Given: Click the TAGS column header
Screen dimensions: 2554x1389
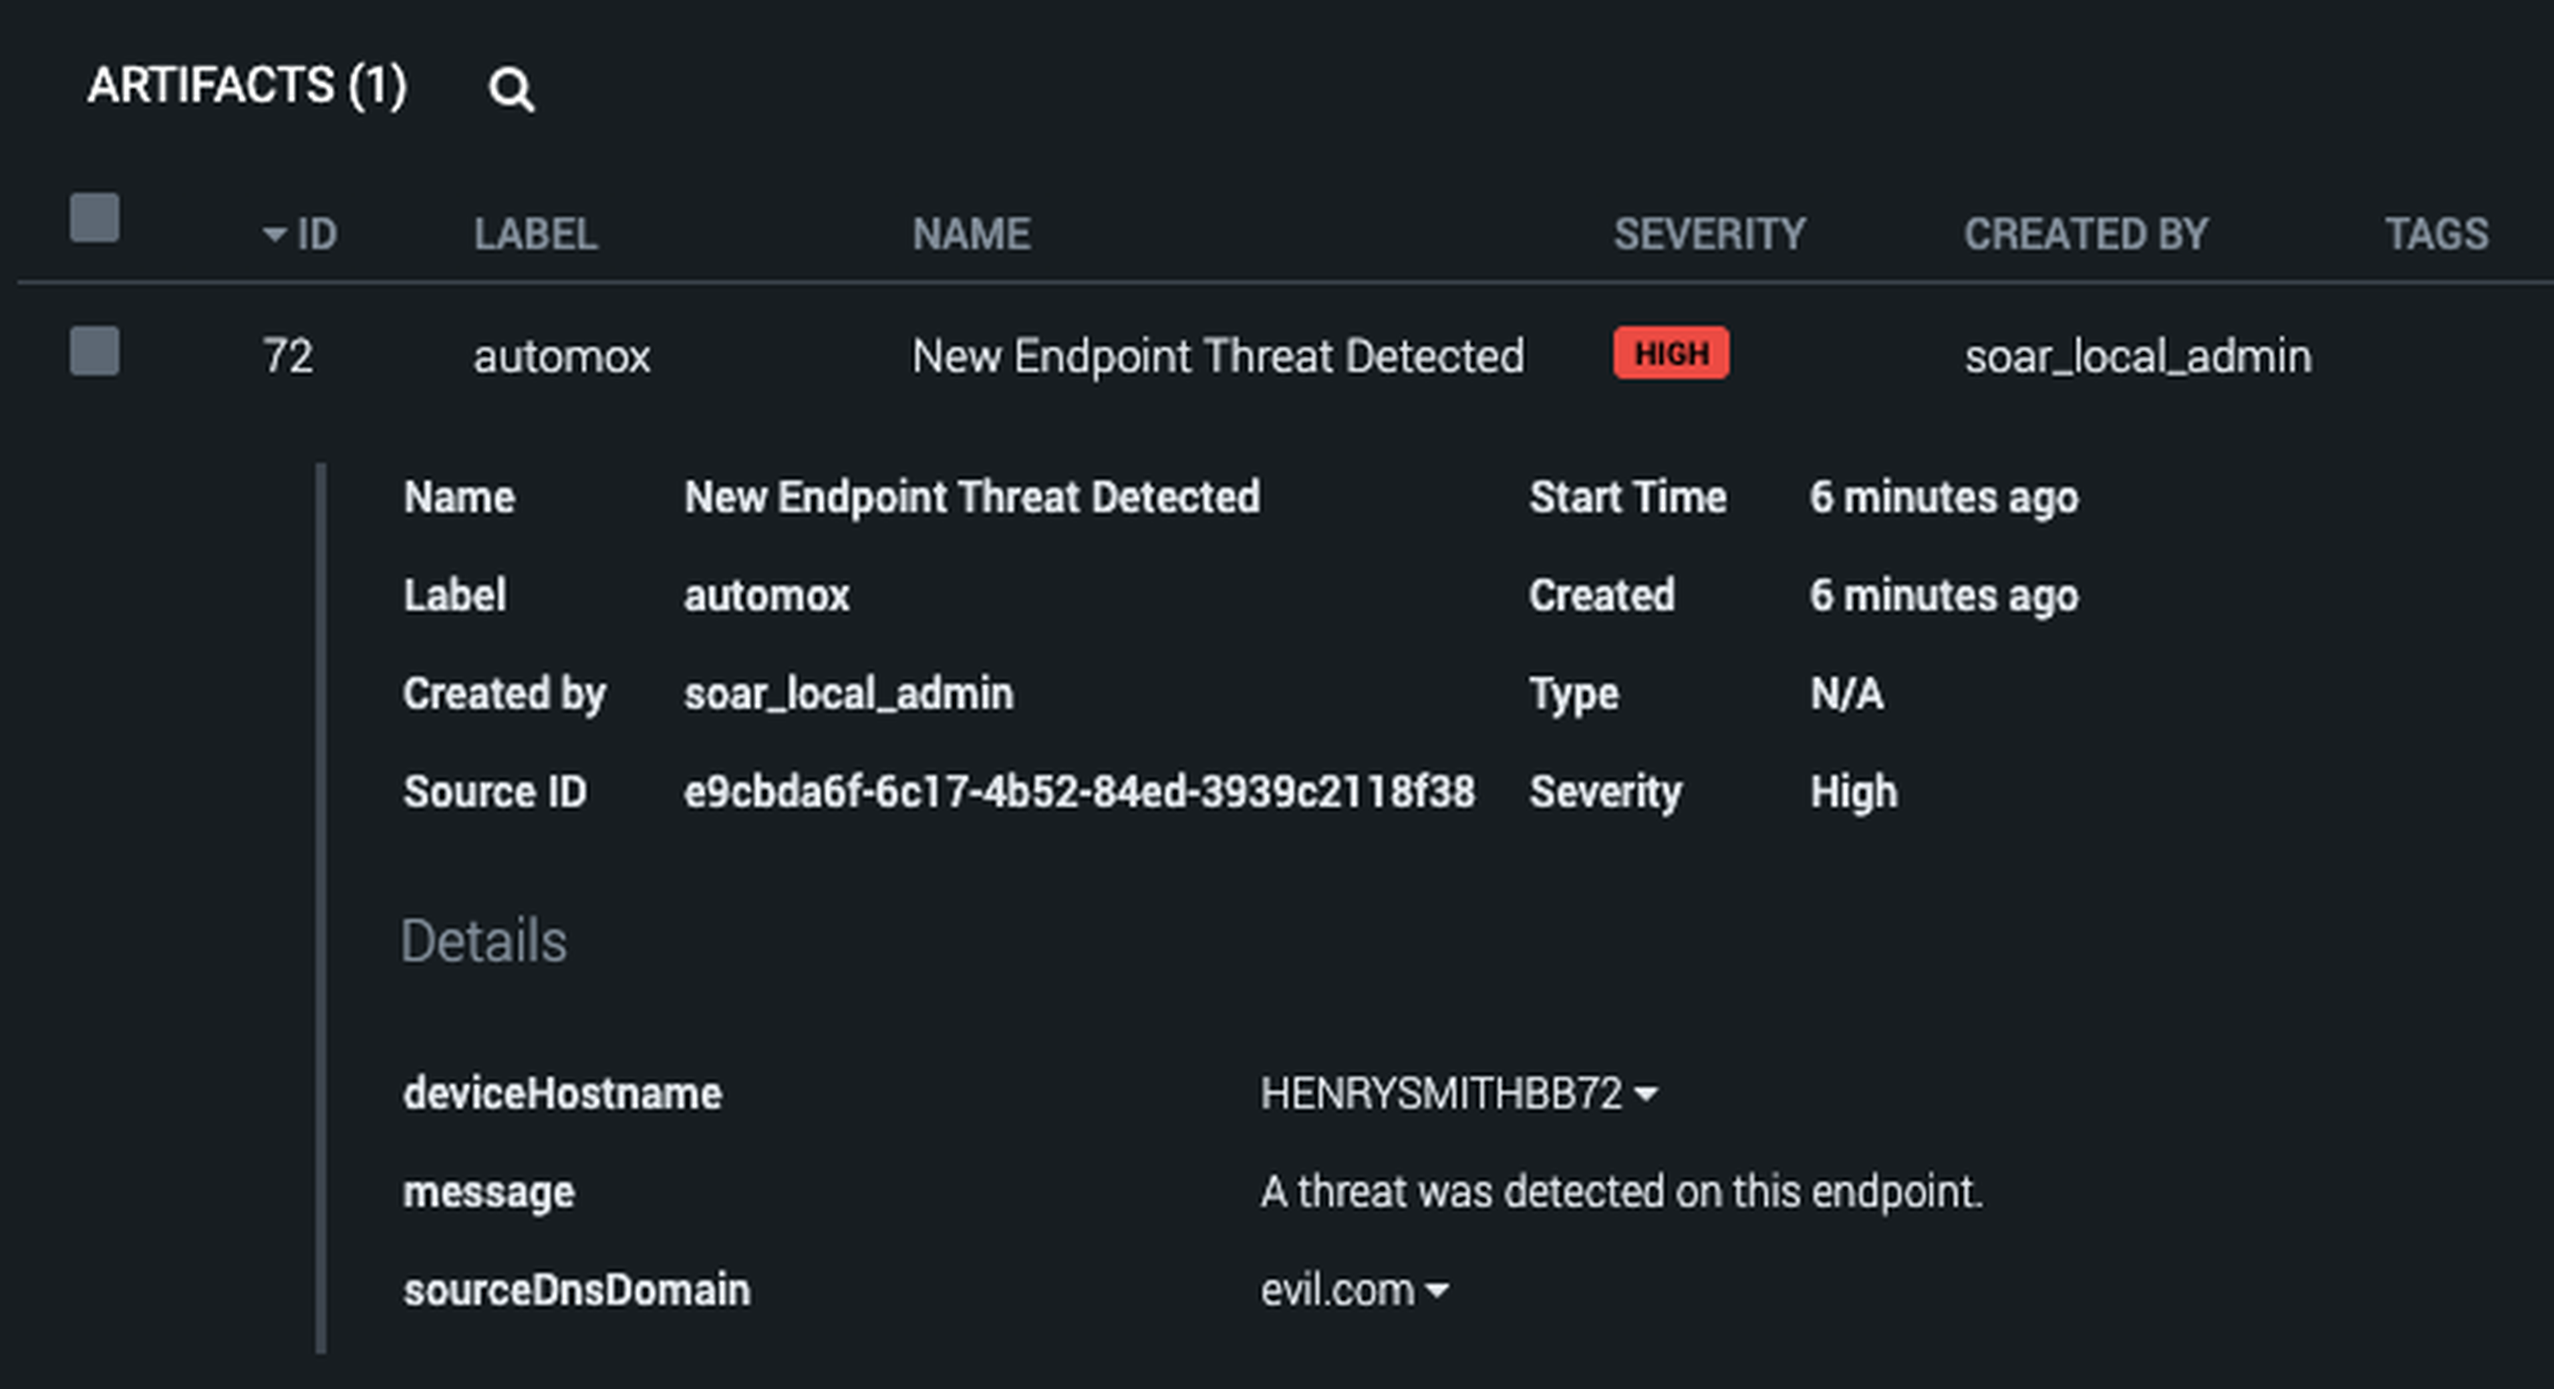Looking at the screenshot, I should coord(2437,235).
